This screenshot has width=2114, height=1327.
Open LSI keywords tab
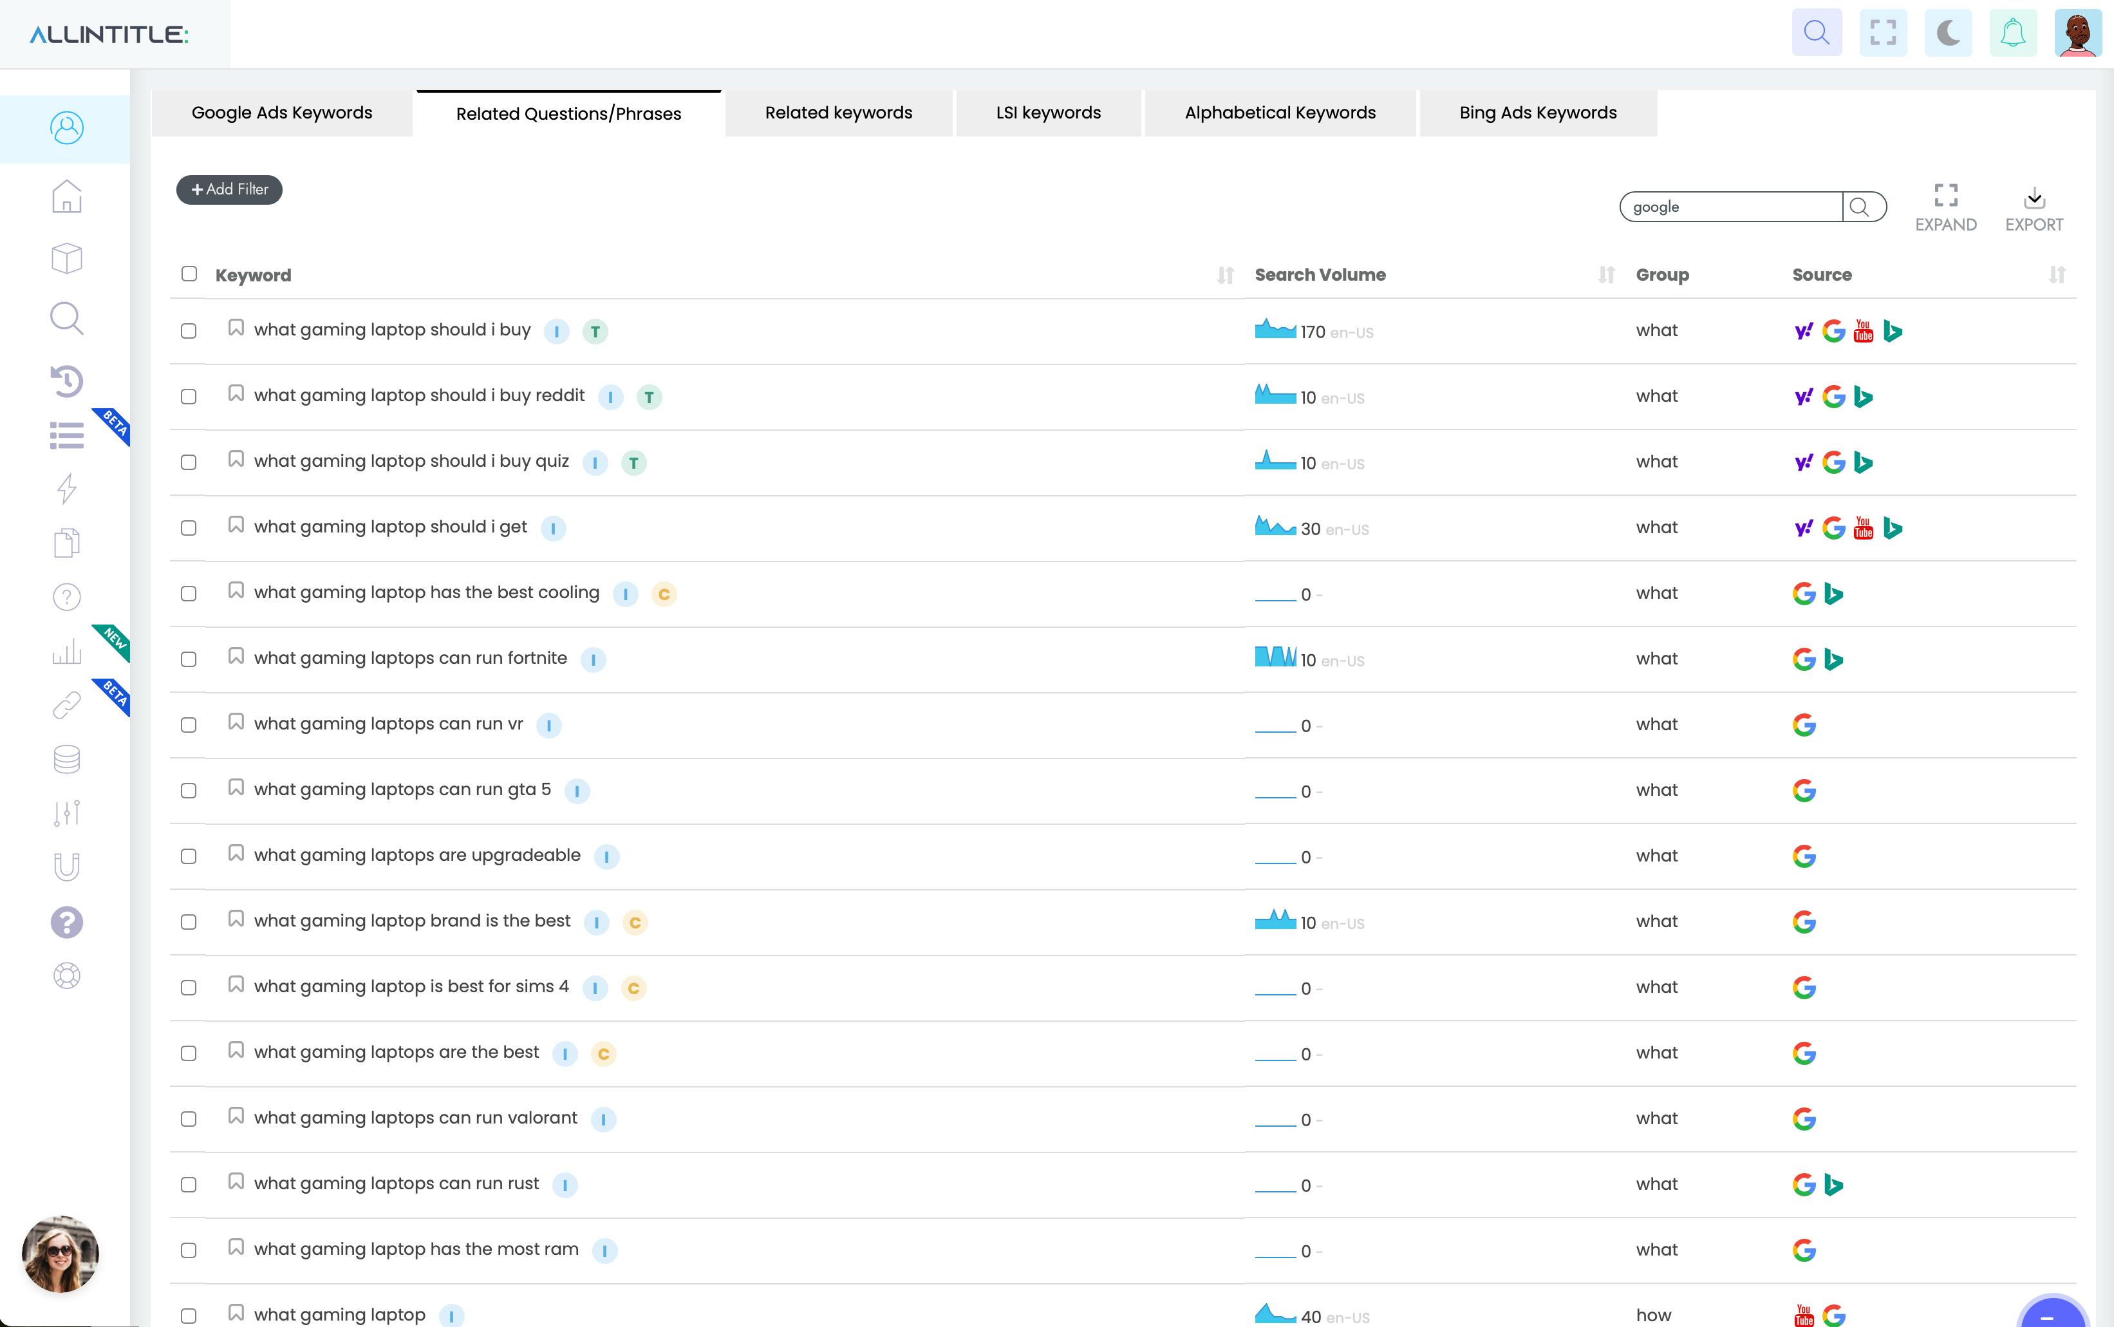pyautogui.click(x=1048, y=113)
